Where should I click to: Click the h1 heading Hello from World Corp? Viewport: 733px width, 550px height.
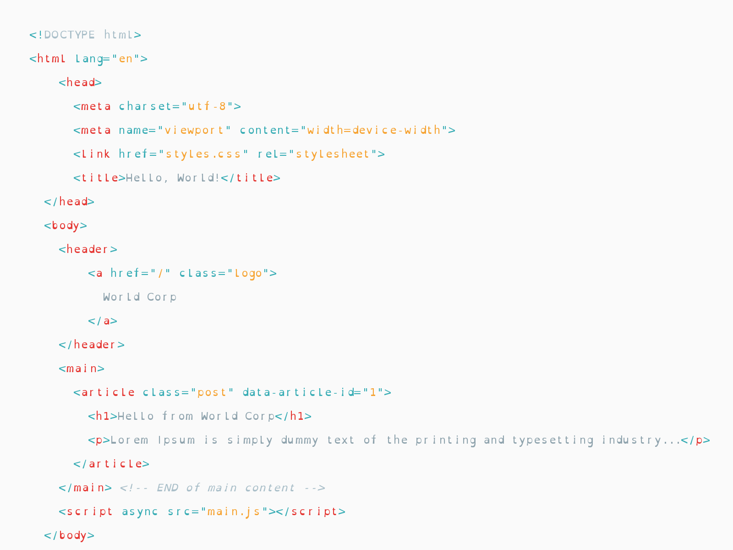[x=196, y=417]
